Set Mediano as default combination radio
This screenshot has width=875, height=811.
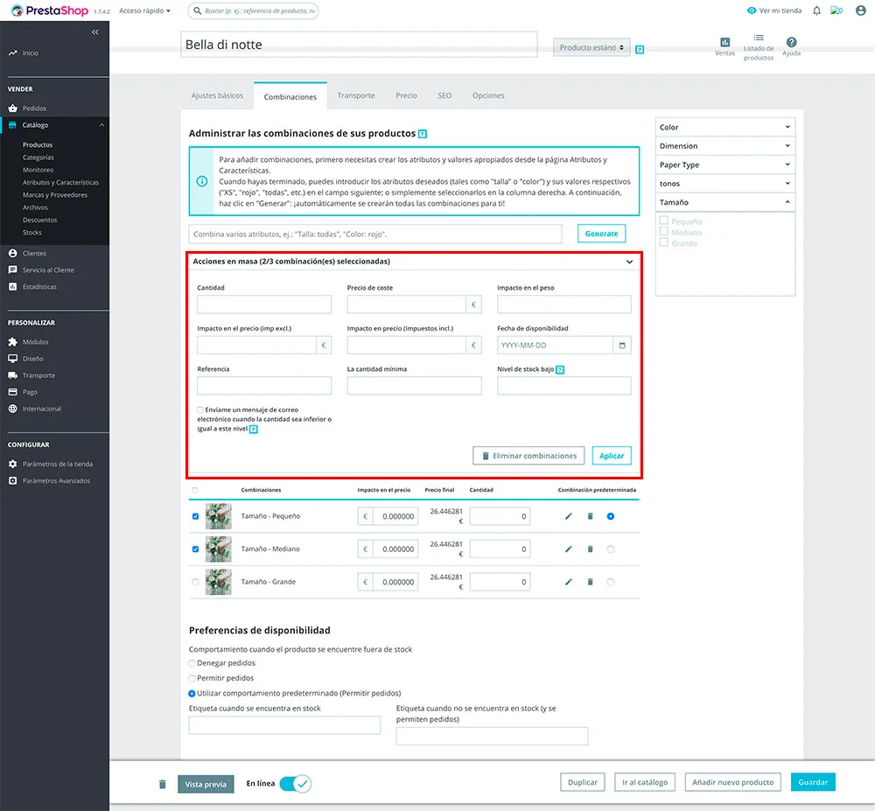[x=611, y=549]
